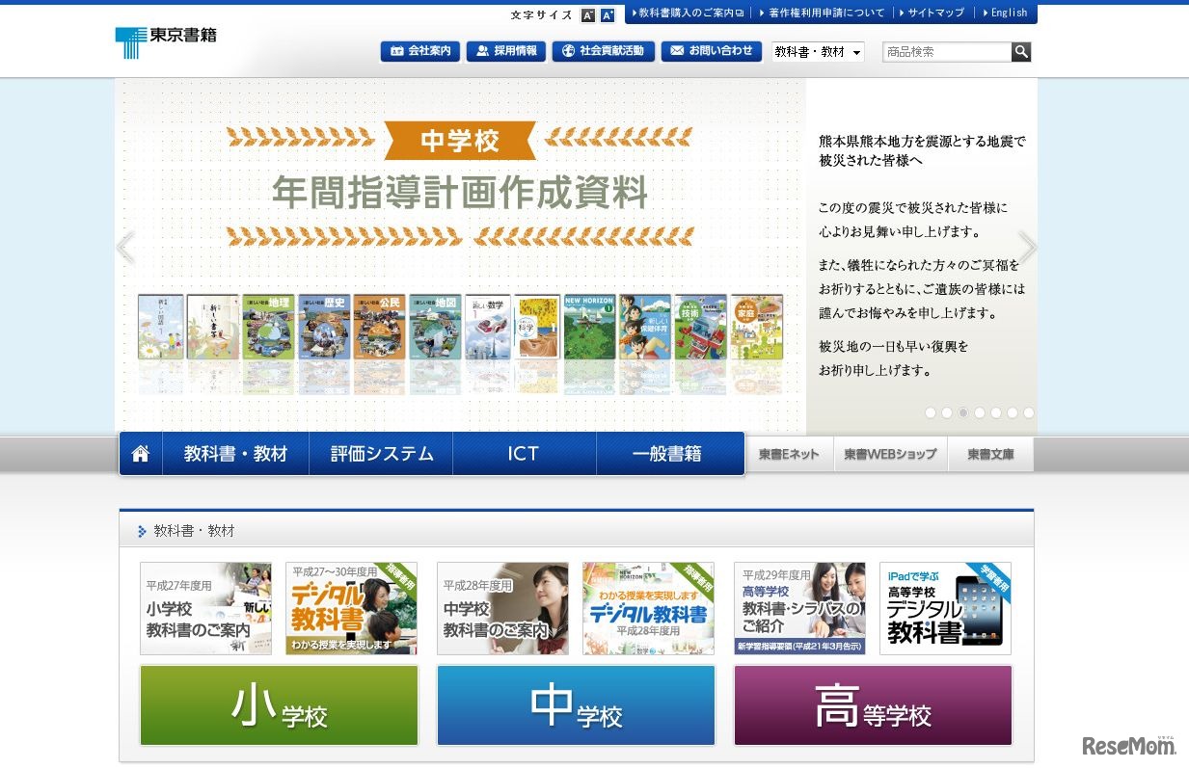Image resolution: width=1189 pixels, height=768 pixels.
Task: Decrease text size with the A- button
Action: 587,14
